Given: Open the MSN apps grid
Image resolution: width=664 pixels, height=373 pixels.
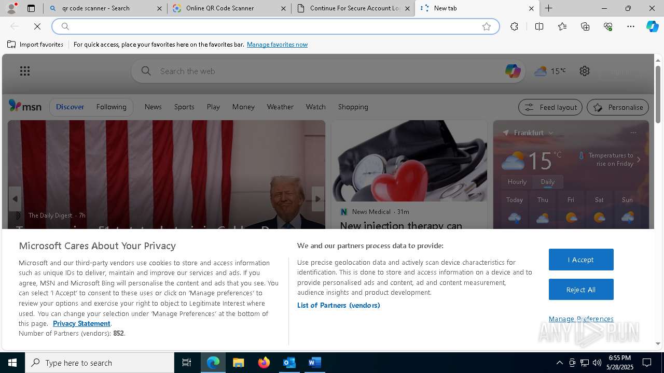Looking at the screenshot, I should point(24,71).
